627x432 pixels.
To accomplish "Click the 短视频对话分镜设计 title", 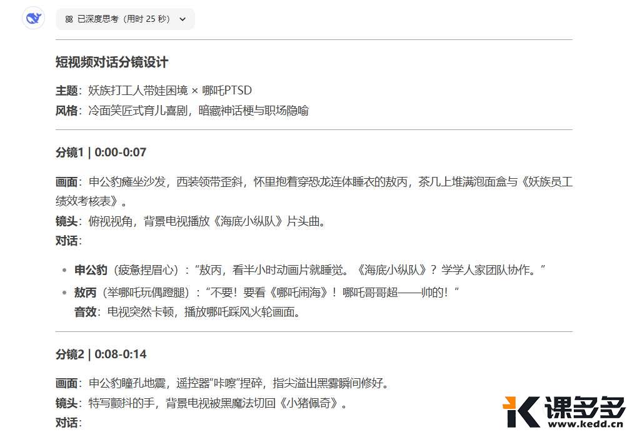I will click(111, 63).
